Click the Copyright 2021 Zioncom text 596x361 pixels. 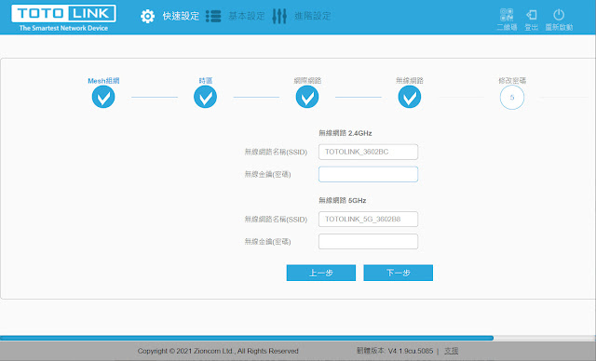218,351
